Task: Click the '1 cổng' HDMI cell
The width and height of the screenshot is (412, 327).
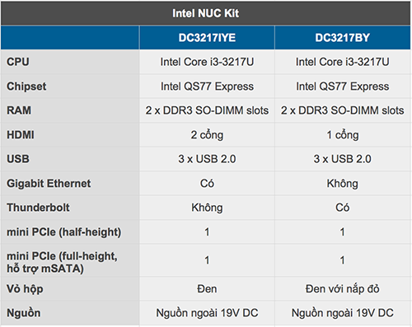Action: click(343, 135)
